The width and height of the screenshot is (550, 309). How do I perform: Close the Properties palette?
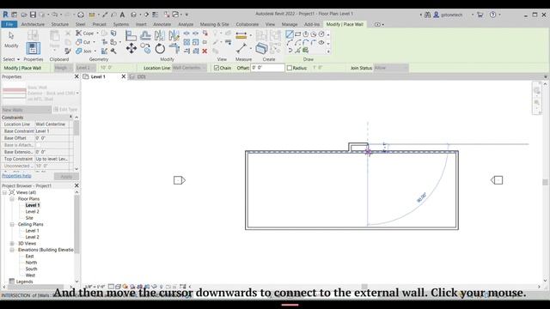(76, 76)
